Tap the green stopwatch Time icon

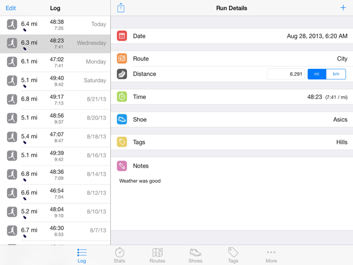click(x=122, y=97)
